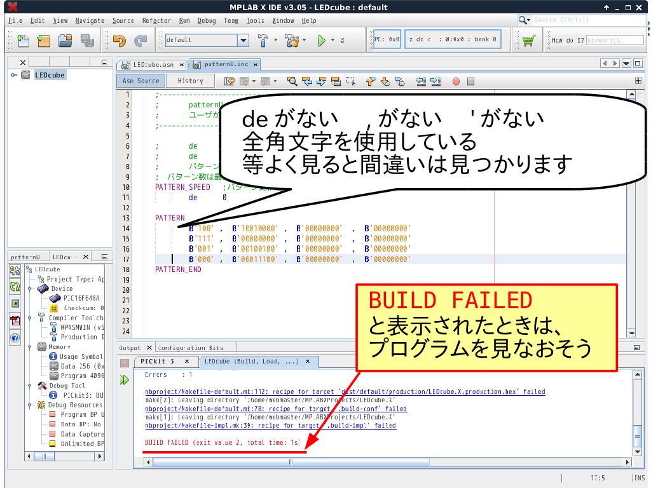The width and height of the screenshot is (651, 488).
Task: Open Makefile-default.mk:112 error link
Action: click(x=345, y=391)
